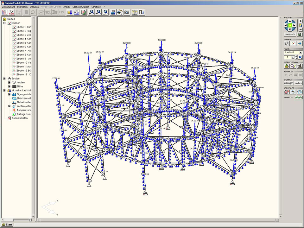Click the zoom in magnifier icon
The image size is (304, 228).
tap(92, 12)
